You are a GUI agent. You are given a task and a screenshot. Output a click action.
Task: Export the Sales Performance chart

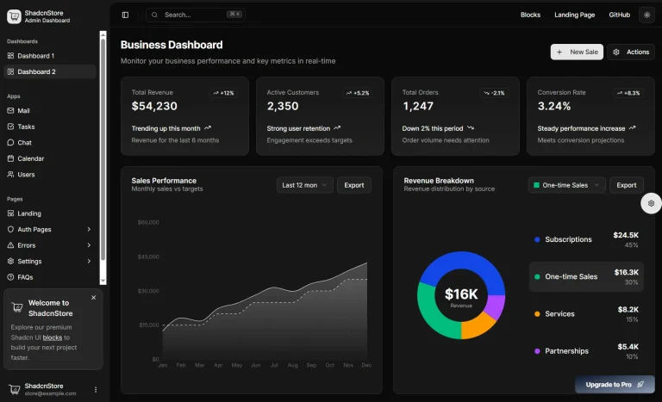353,185
